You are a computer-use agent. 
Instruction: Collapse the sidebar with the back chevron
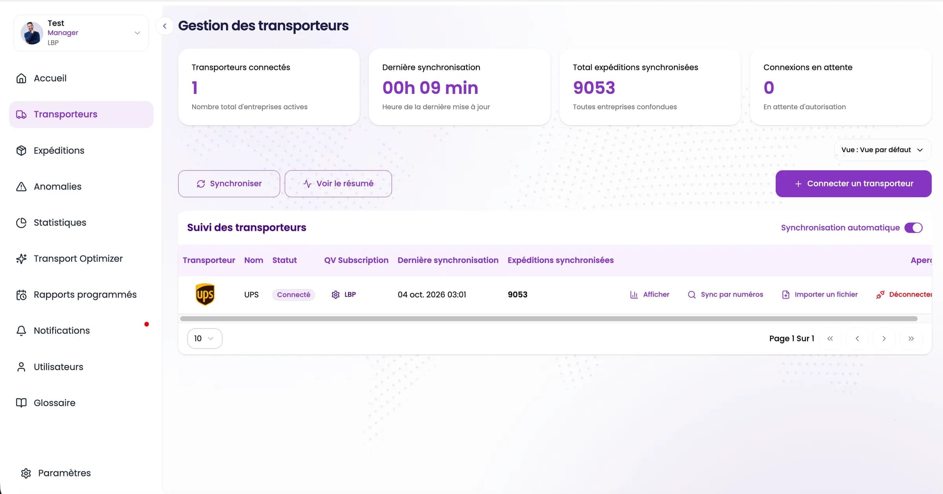pos(165,26)
